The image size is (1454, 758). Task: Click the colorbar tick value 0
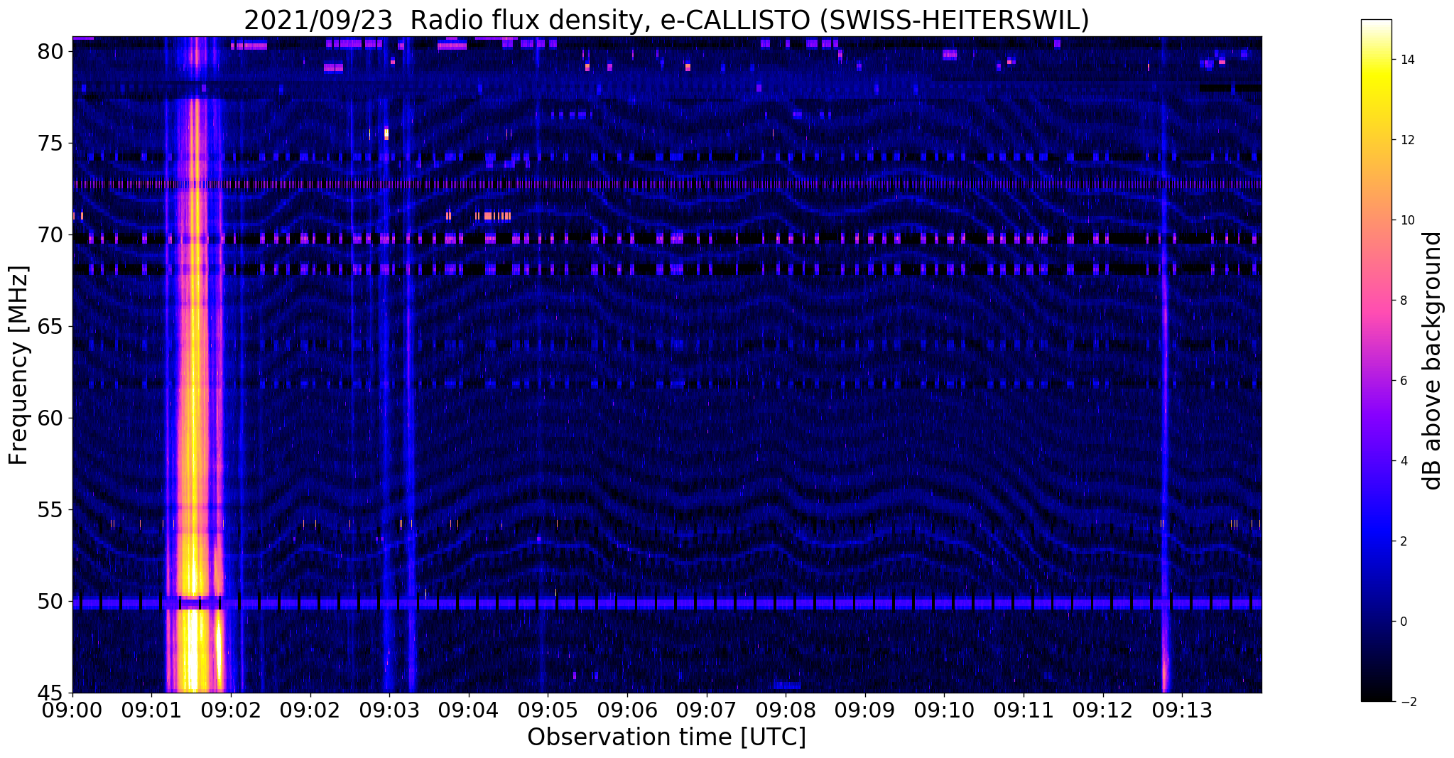click(1403, 622)
